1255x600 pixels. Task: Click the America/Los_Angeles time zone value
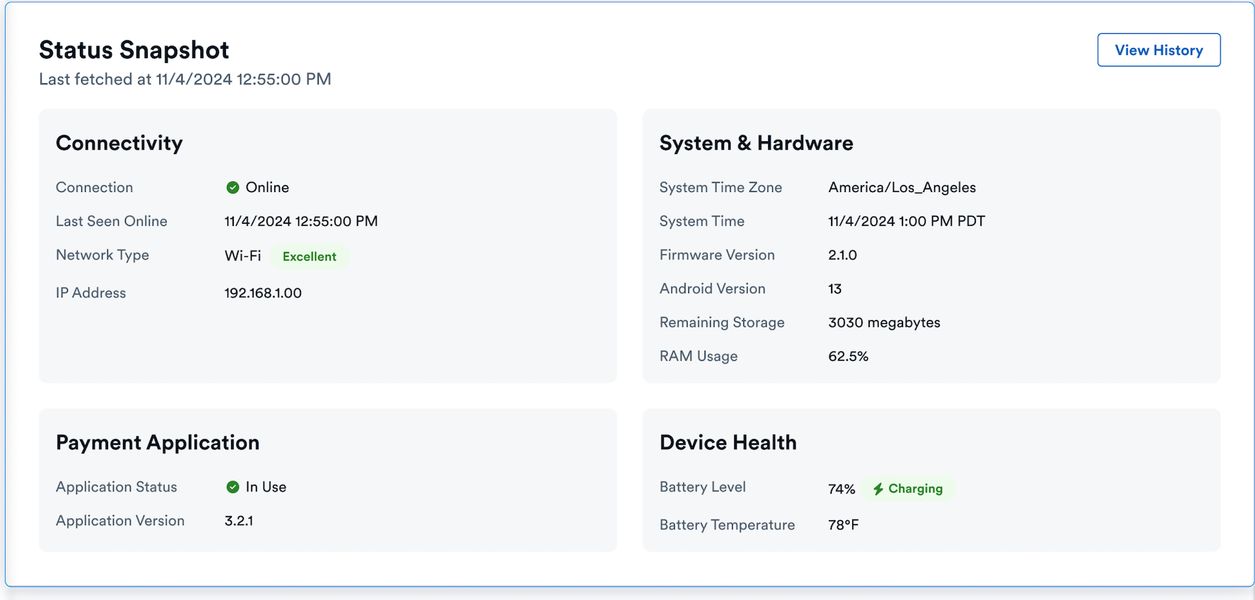coord(902,188)
